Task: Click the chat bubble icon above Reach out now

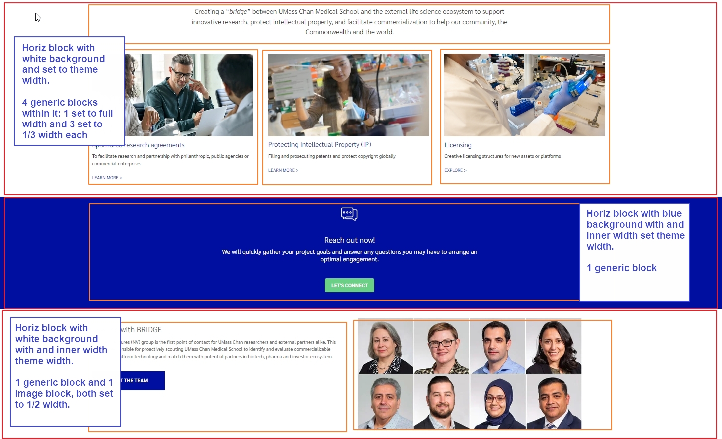Action: pos(349,214)
